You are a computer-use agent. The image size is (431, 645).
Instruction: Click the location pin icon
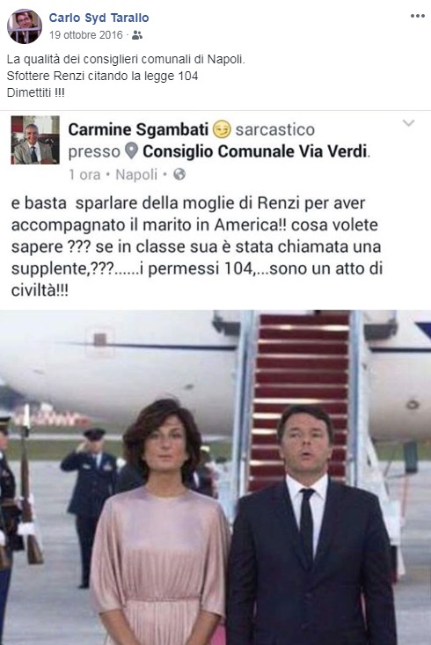[x=131, y=151]
